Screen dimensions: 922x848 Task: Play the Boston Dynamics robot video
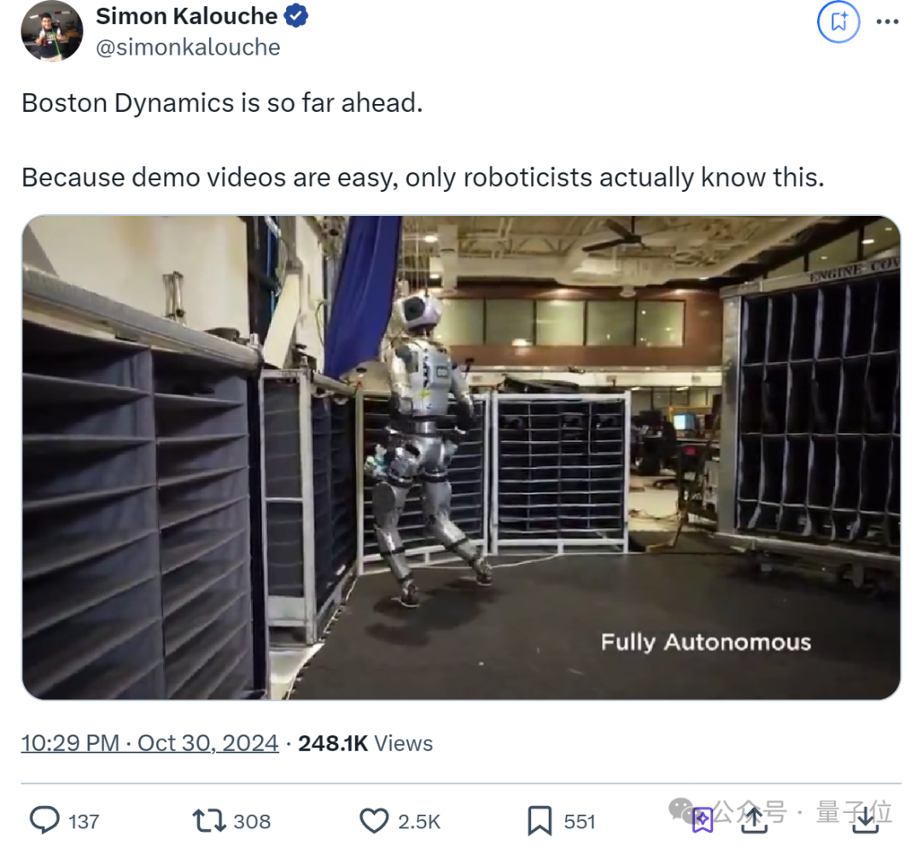pyautogui.click(x=461, y=457)
